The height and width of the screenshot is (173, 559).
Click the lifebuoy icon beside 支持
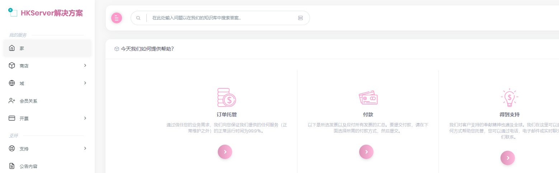(12, 148)
